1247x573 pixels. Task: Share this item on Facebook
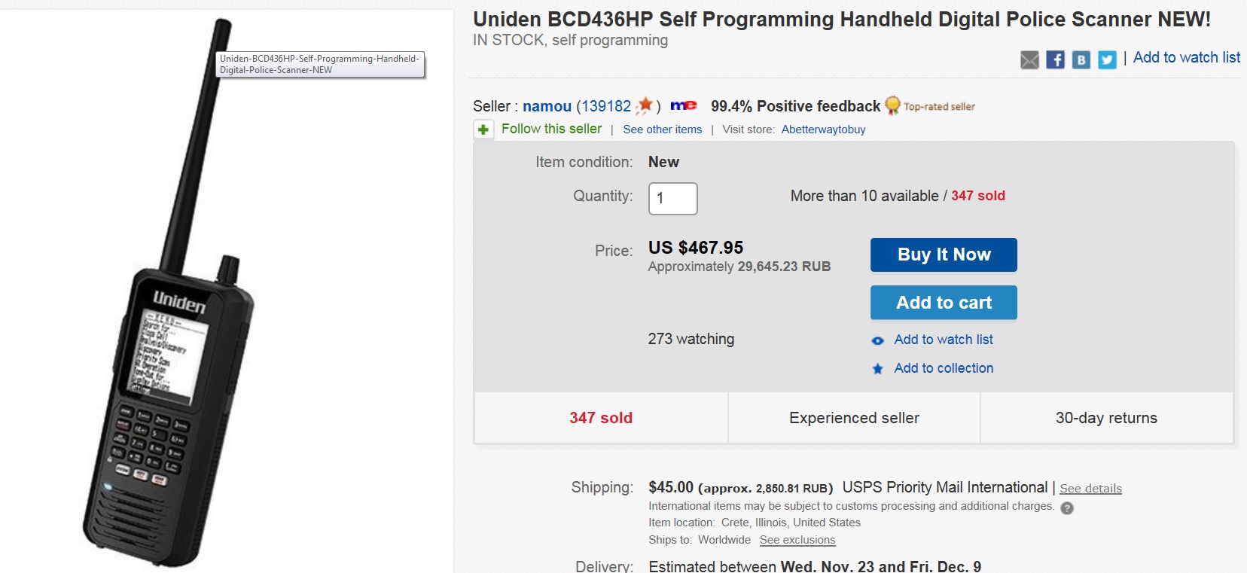tap(1055, 59)
